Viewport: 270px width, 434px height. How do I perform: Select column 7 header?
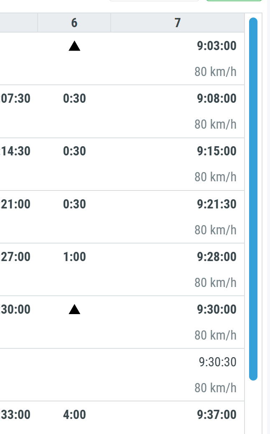178,23
